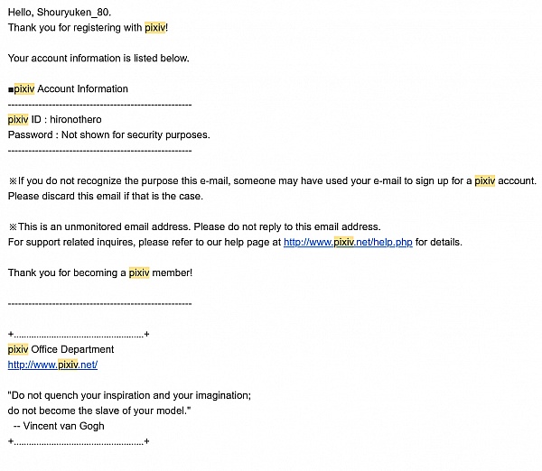Click the Shouryuken_80 name in the greeting
Image resolution: width=542 pixels, height=471 pixels.
coord(74,13)
